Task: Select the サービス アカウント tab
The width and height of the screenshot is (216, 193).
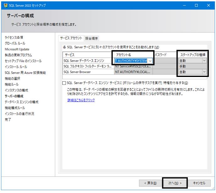Action: 71,38
